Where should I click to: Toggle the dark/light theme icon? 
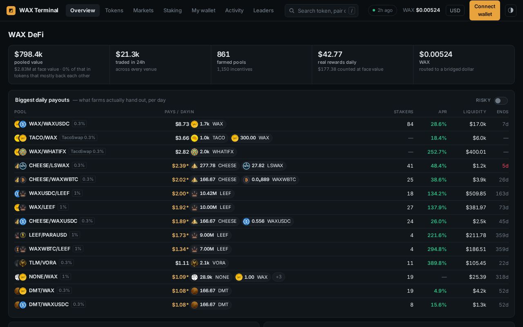pyautogui.click(x=511, y=11)
